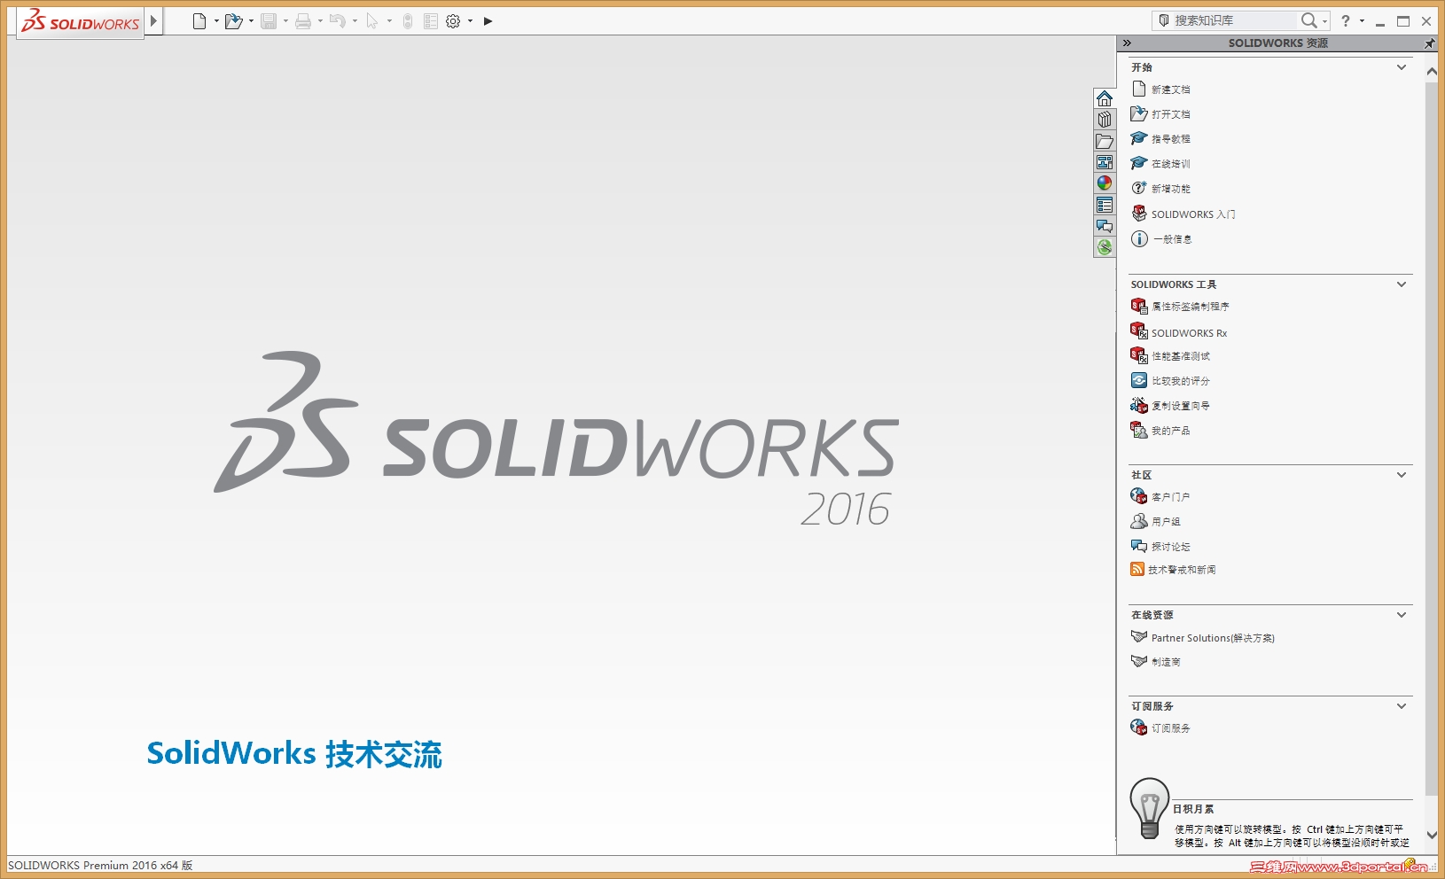This screenshot has height=879, width=1445.
Task: Open the Options settings gear icon
Action: tap(452, 20)
